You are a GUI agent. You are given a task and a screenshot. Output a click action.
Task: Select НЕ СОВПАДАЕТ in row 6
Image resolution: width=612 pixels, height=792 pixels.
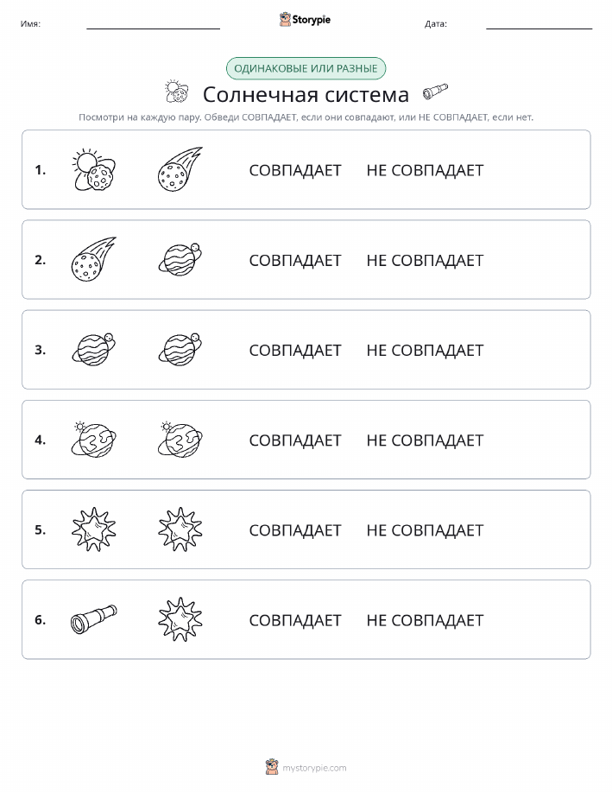click(426, 620)
